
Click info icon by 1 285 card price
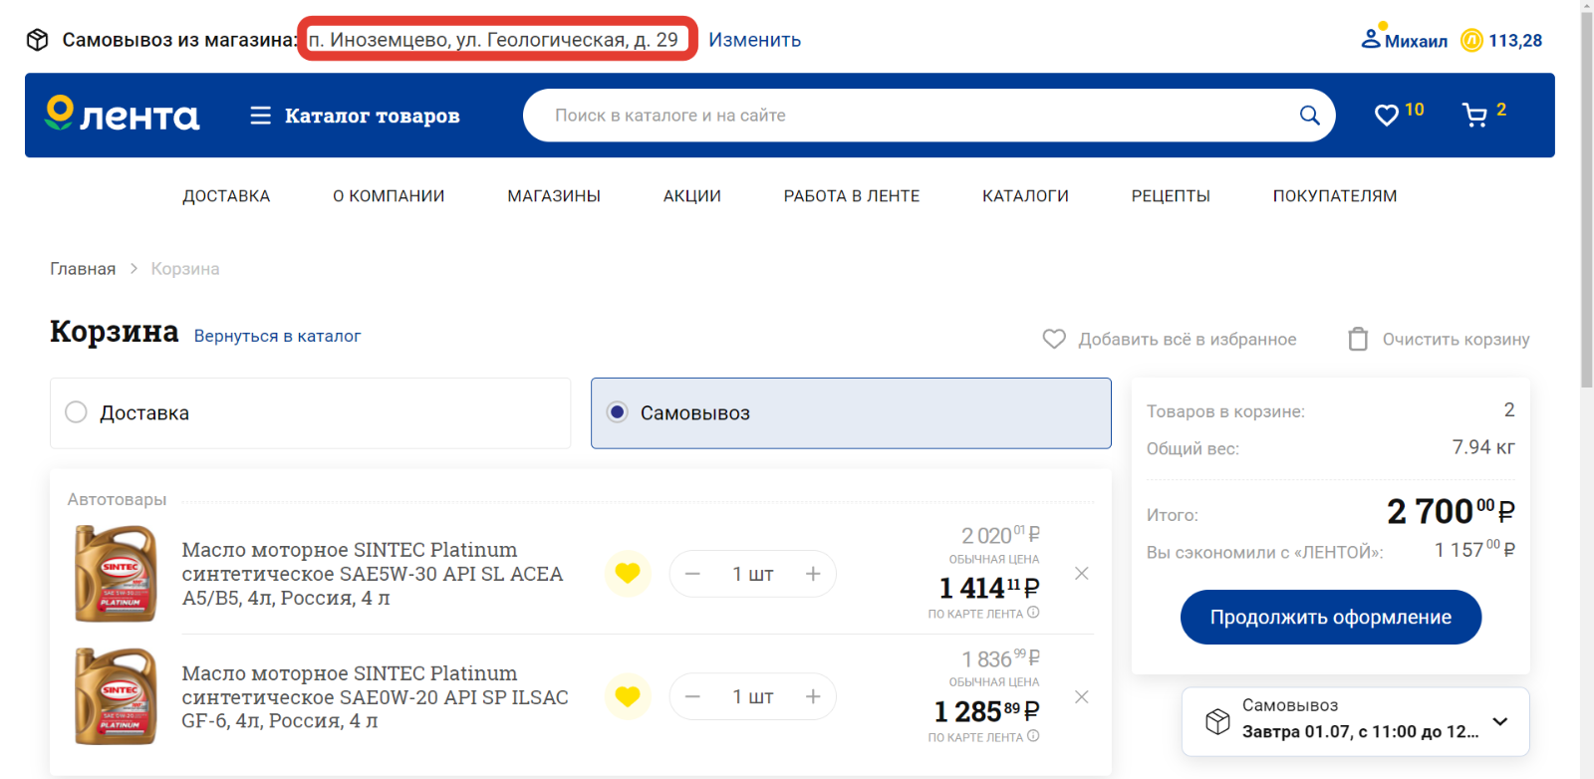click(x=1033, y=736)
